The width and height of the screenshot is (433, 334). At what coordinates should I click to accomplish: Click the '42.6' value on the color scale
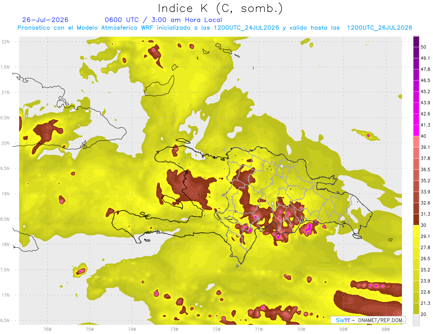tap(425, 114)
